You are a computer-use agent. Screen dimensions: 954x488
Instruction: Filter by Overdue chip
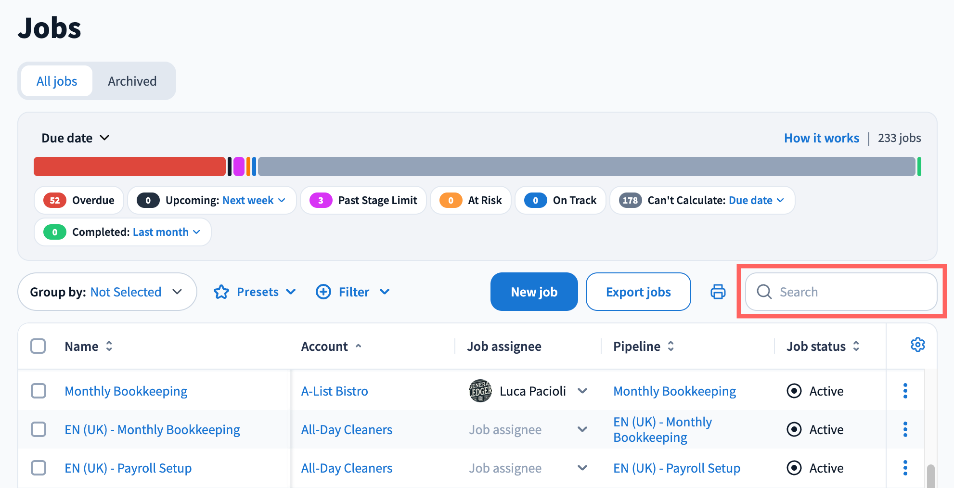pyautogui.click(x=79, y=200)
